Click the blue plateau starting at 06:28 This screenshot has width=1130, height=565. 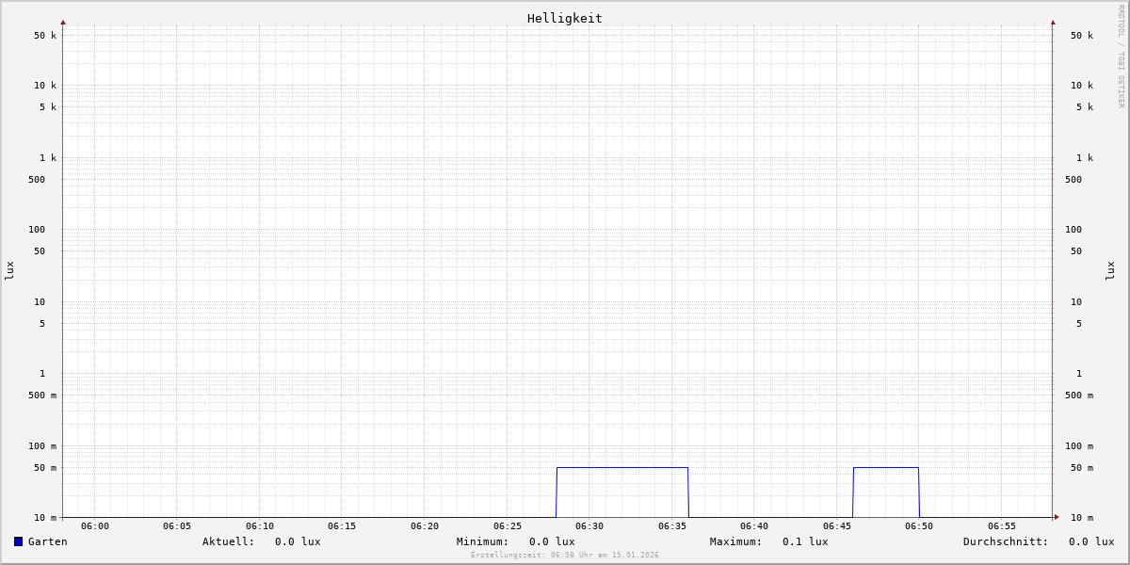[622, 467]
